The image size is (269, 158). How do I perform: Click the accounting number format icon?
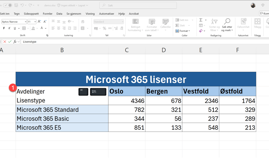coord(96,28)
